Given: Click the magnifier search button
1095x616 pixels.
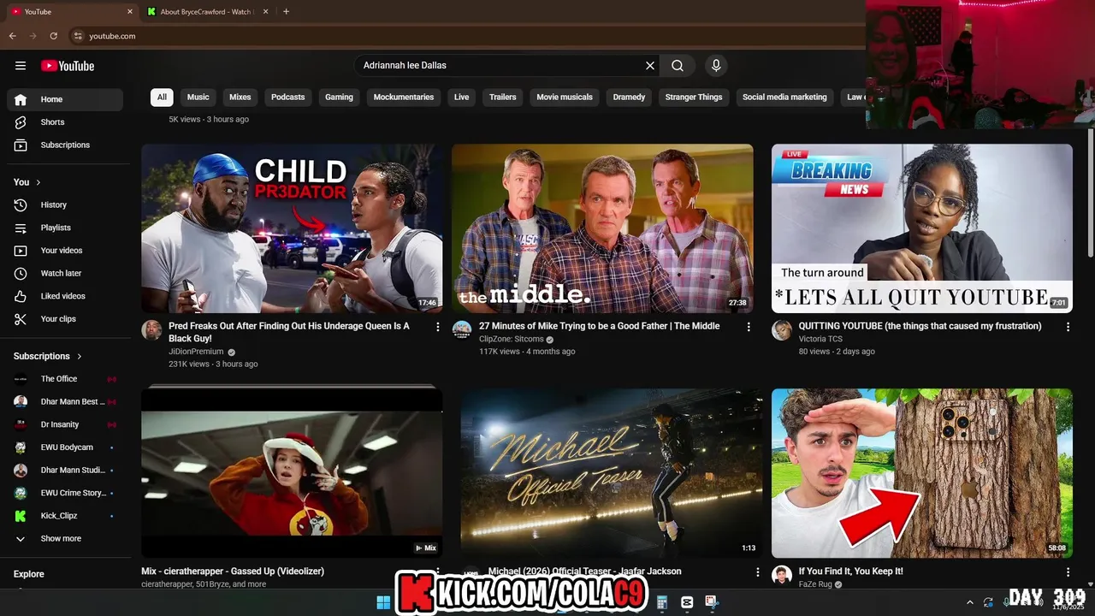Looking at the screenshot, I should (x=678, y=66).
